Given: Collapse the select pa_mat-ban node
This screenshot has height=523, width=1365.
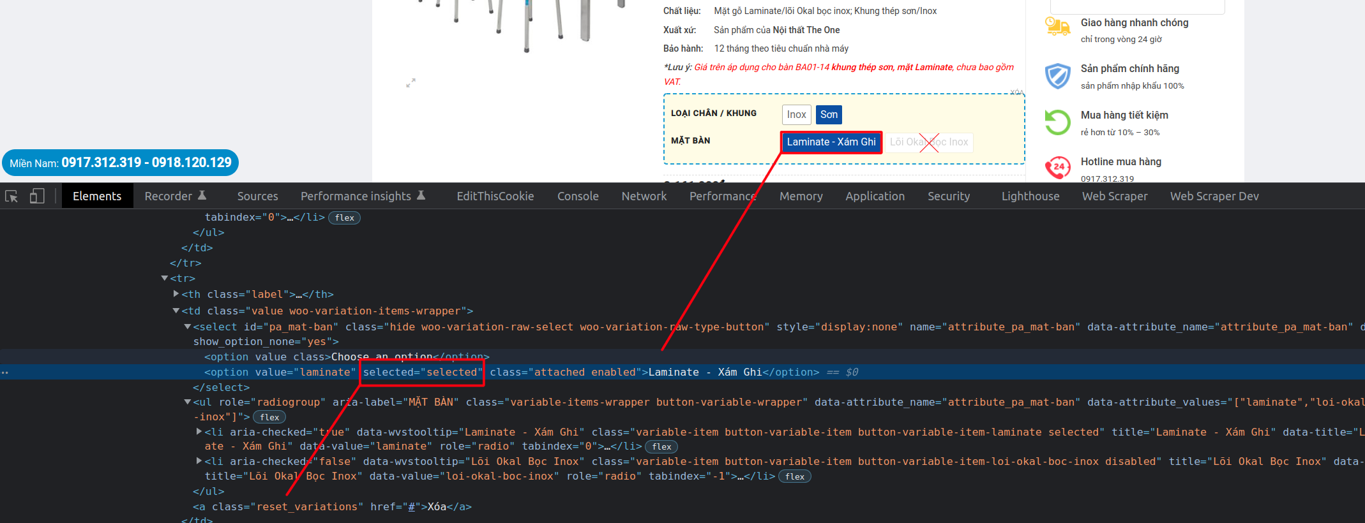Looking at the screenshot, I should click(188, 327).
